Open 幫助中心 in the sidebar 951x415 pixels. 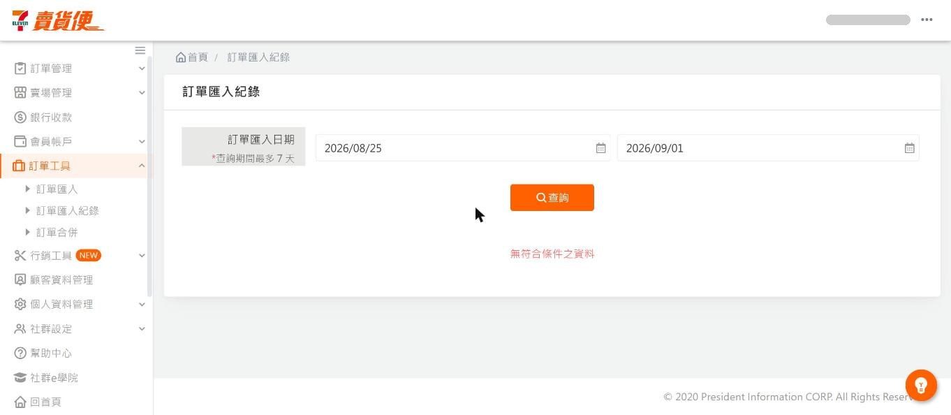click(51, 353)
